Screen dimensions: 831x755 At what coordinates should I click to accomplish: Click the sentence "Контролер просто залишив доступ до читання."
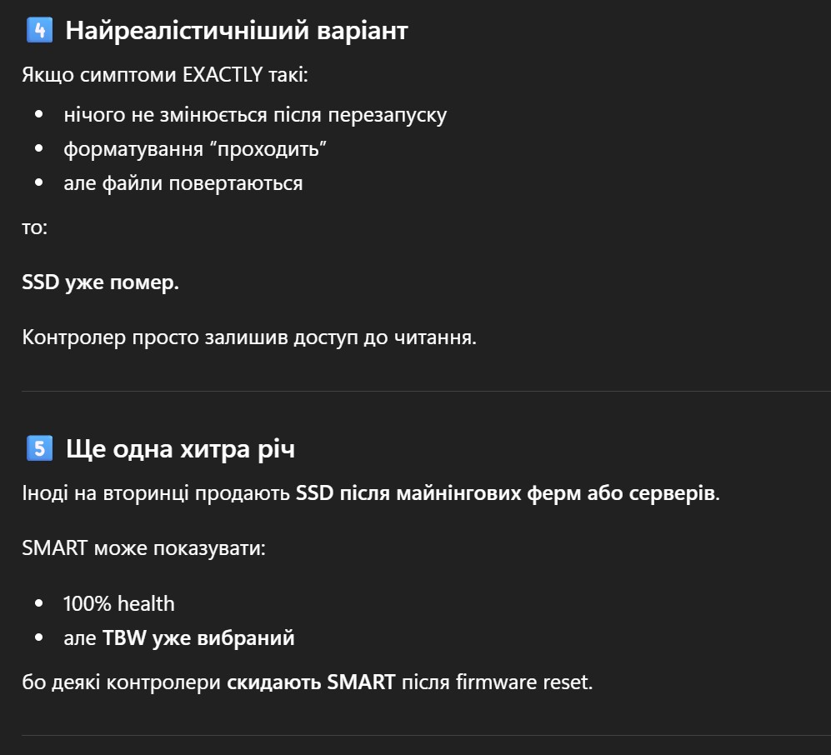coord(249,337)
